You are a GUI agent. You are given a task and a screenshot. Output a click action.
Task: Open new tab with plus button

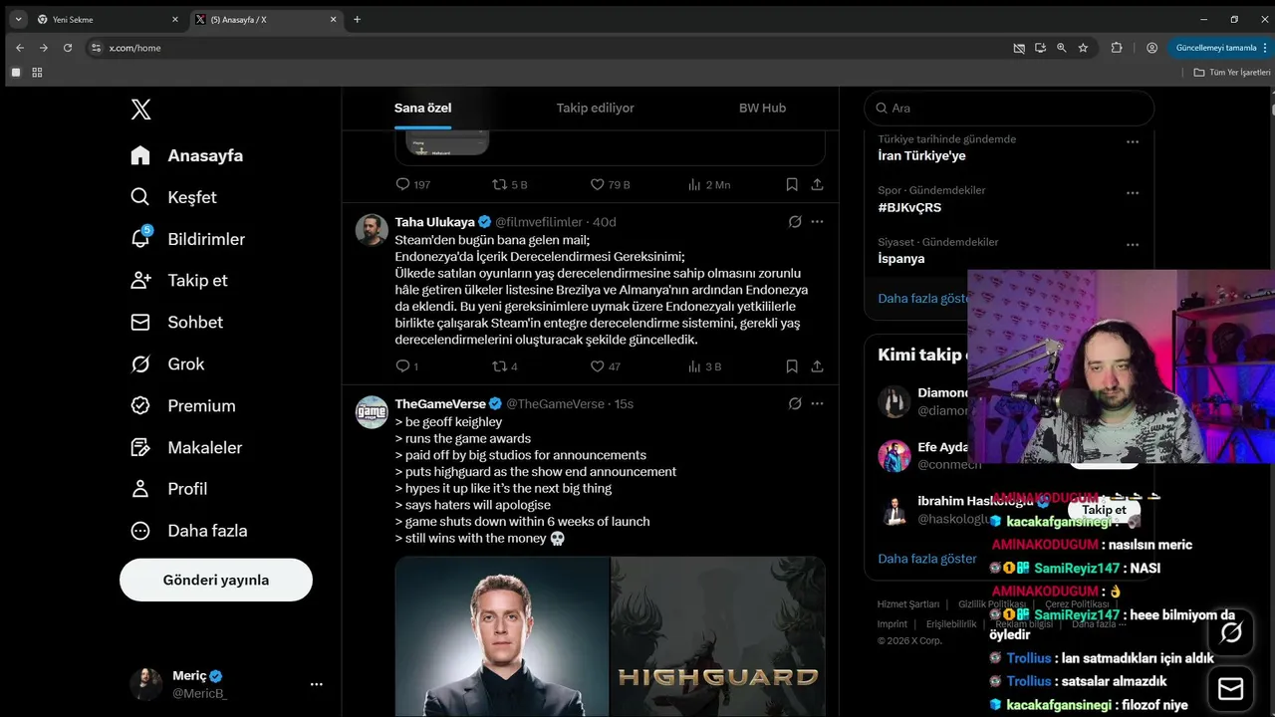357,19
